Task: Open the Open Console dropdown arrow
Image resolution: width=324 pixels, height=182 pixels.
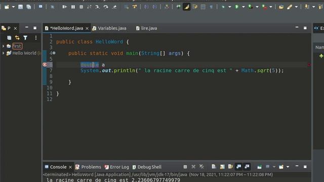Action: pyautogui.click(x=288, y=167)
